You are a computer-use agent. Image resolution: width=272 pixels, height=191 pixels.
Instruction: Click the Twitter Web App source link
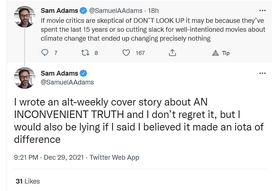114,157
